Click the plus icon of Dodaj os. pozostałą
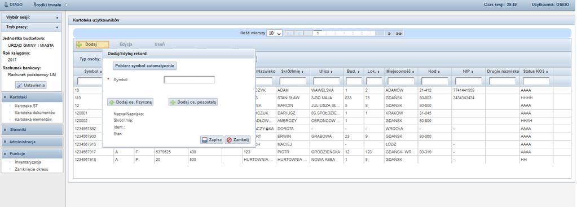Image resolution: width=577 pixels, height=207 pixels. pos(173,102)
